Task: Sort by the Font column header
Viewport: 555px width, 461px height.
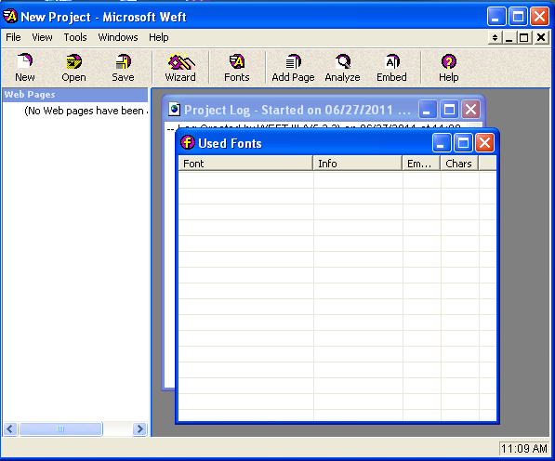Action: pyautogui.click(x=245, y=164)
